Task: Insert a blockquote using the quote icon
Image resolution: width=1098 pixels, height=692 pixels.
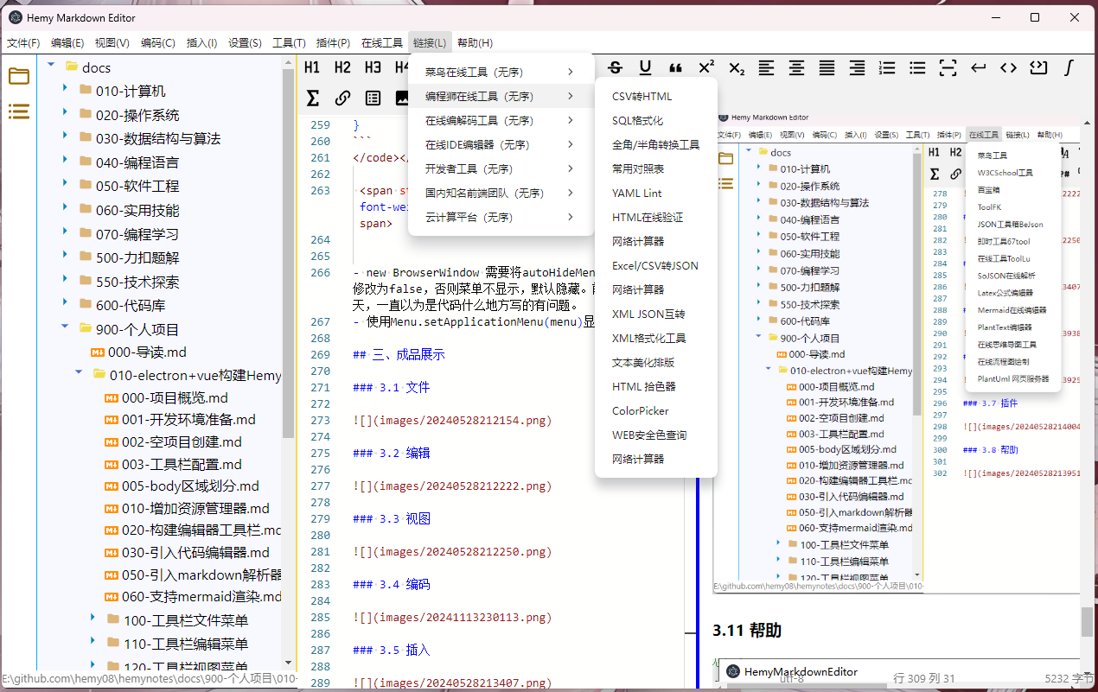Action: (676, 67)
